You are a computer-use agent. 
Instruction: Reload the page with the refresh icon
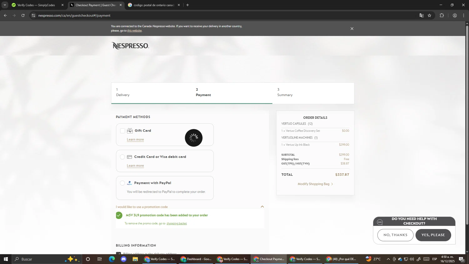(23, 15)
